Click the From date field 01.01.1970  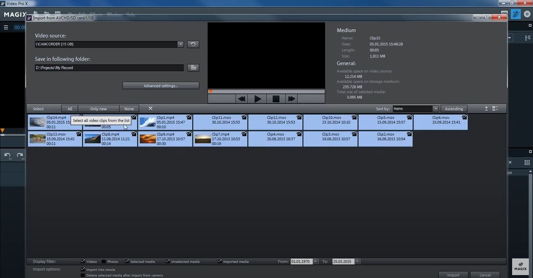click(301, 261)
